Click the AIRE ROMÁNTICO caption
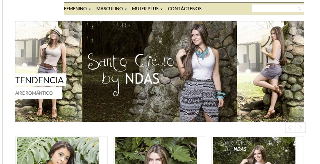The image size is (320, 164). click(x=34, y=93)
